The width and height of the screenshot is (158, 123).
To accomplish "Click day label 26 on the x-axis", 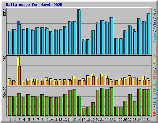I will pos(125,120).
